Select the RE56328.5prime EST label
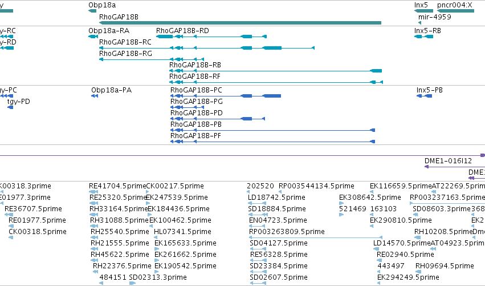The height and width of the screenshot is (286, 485). pos(279,255)
